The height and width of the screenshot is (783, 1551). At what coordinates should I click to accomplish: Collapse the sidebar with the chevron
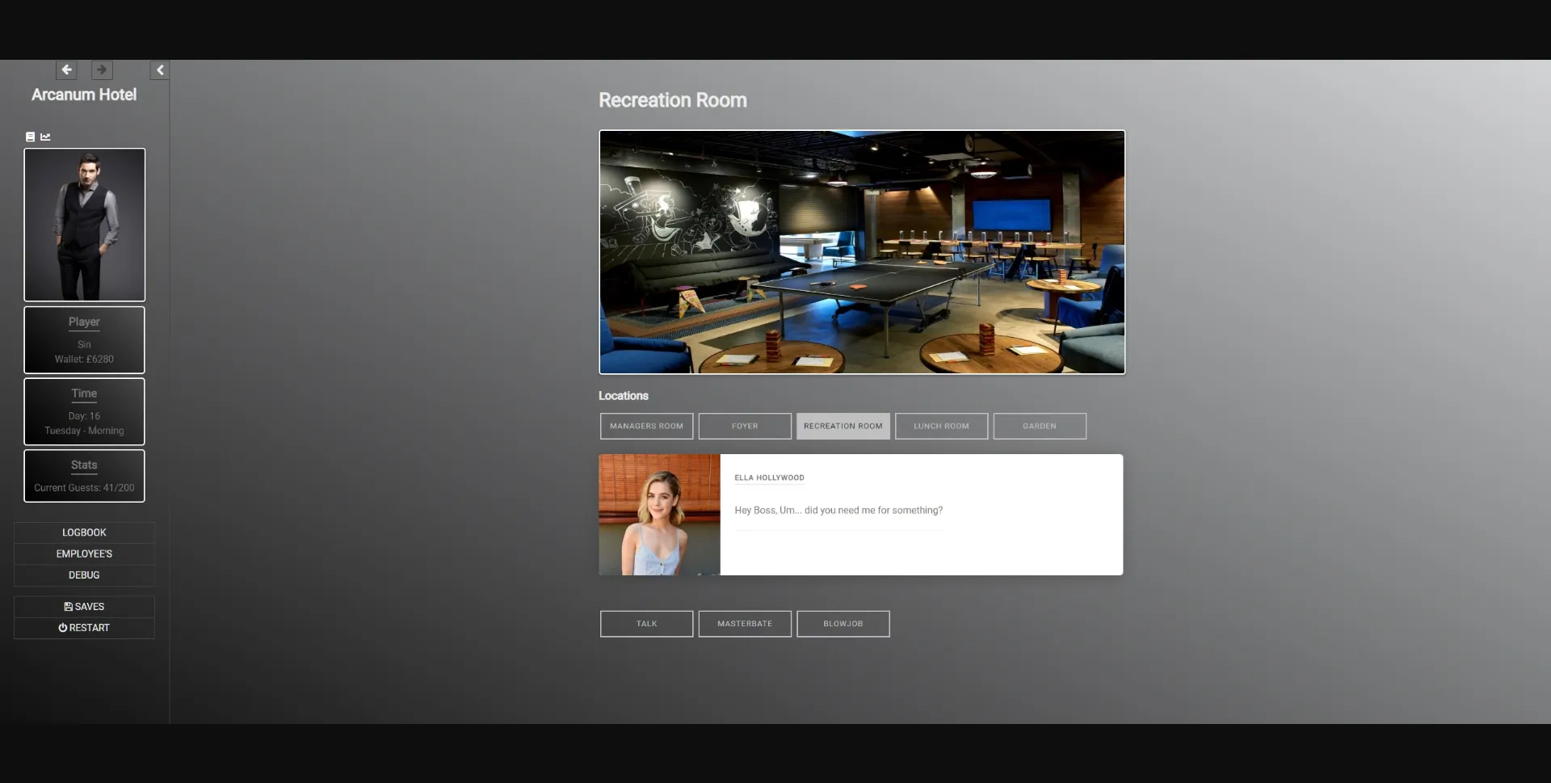click(160, 70)
